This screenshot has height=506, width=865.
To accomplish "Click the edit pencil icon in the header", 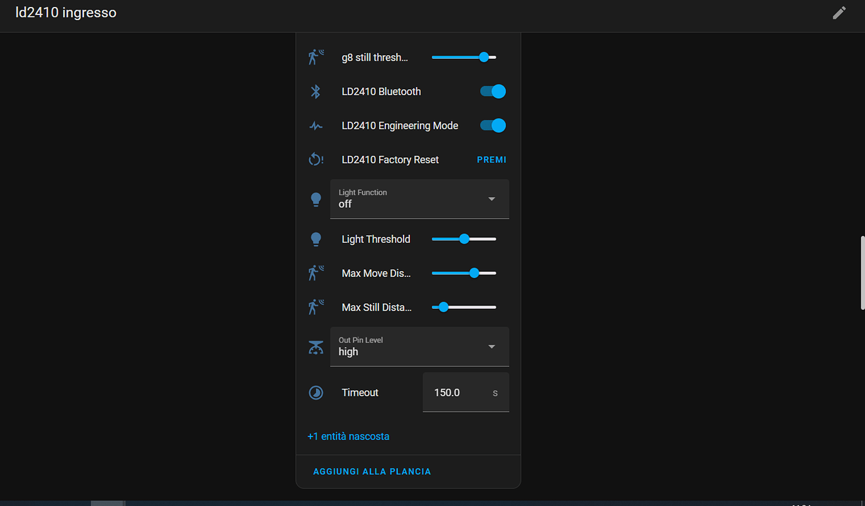I will point(839,13).
